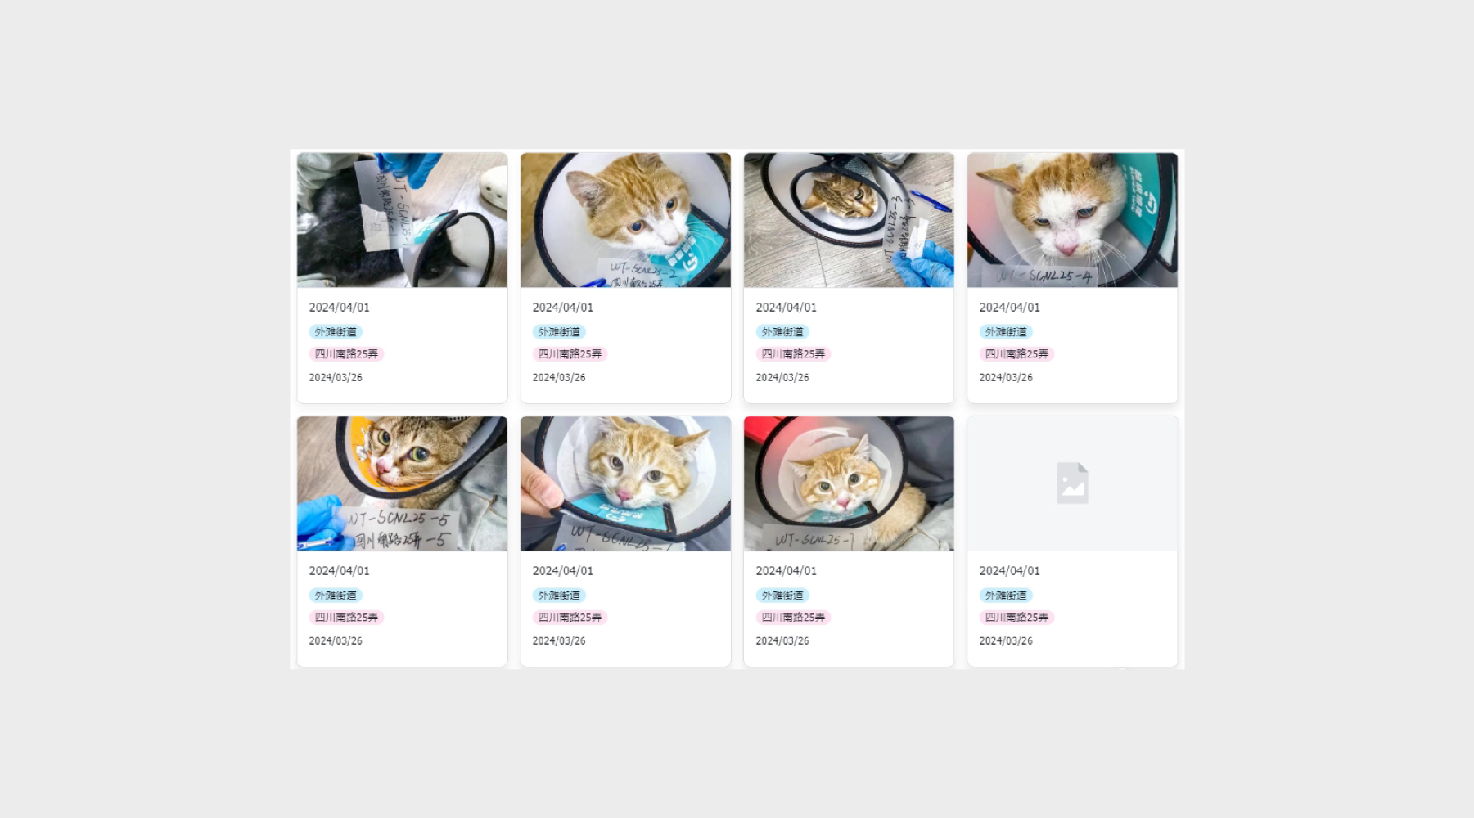Open the orange cat photo labeled WT-SCNL25-7
Viewport: 1474px width, 818px height.
click(x=849, y=483)
